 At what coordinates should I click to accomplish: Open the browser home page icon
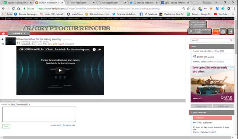point(18,9)
